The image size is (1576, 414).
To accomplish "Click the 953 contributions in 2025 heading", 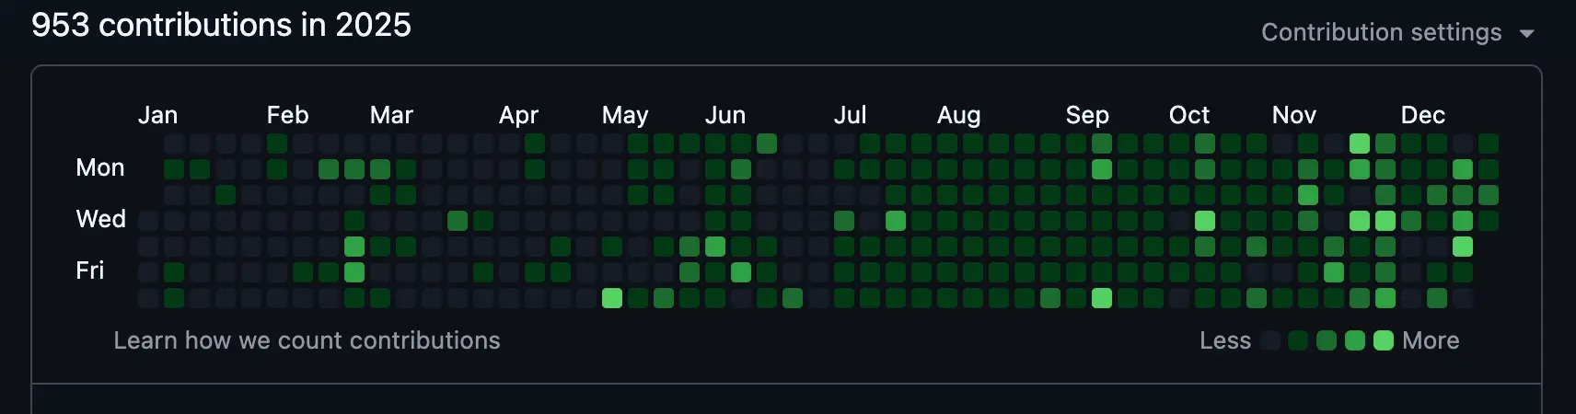I will (x=221, y=25).
